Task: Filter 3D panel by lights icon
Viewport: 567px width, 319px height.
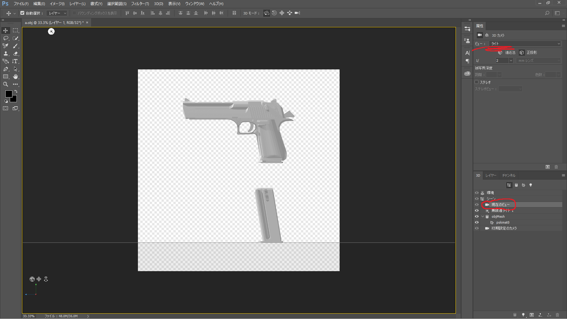Action: (x=531, y=185)
